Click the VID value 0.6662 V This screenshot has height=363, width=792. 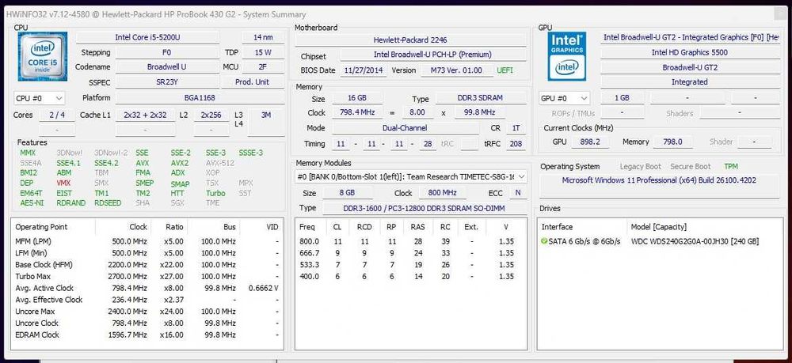pos(264,288)
